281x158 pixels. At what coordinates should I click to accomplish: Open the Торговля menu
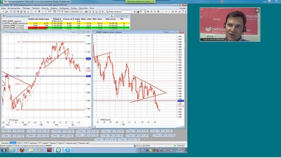36,8
